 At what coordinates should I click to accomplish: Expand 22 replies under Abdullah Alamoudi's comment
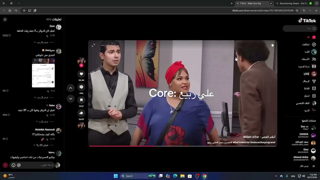pos(44,145)
